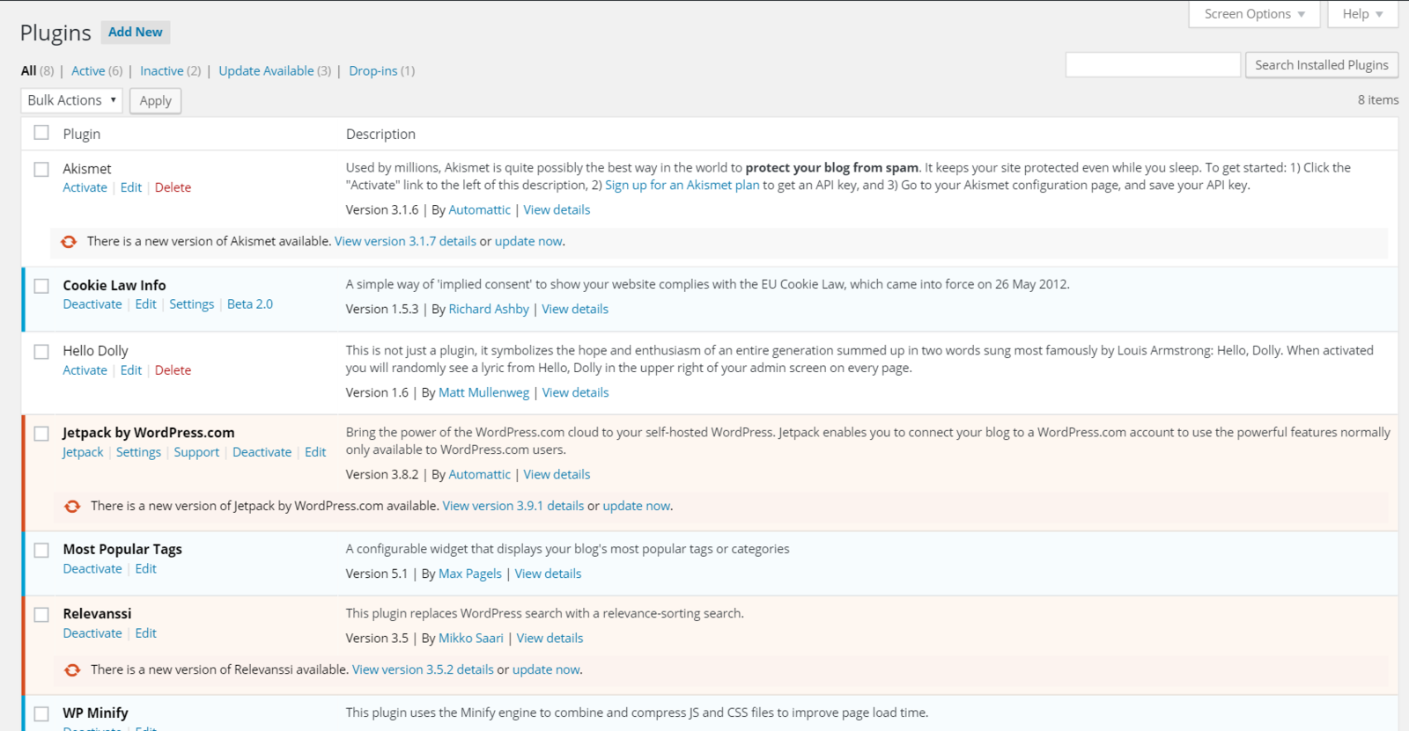Deactivate the Cookie Law Info plugin
The height and width of the screenshot is (731, 1409).
[x=92, y=304]
